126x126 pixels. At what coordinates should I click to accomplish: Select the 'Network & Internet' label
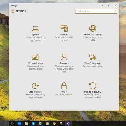tap(93, 34)
